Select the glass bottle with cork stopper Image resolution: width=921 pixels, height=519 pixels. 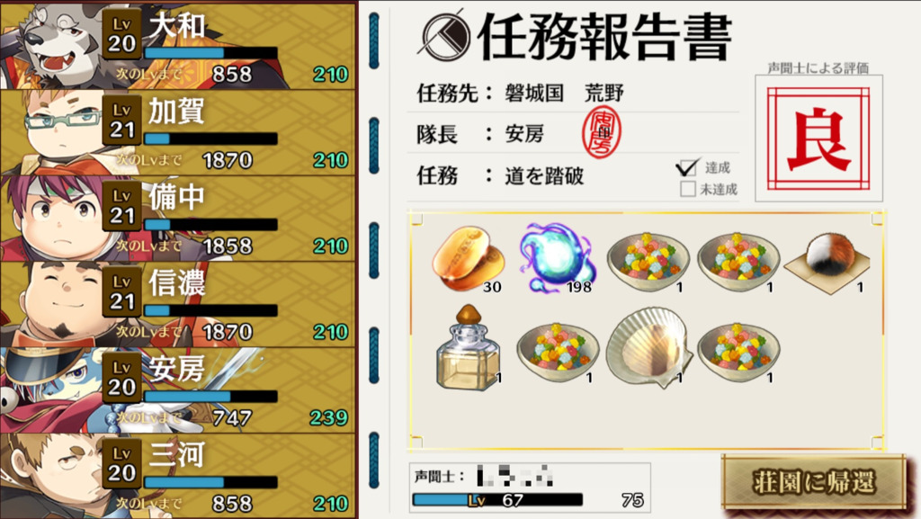coord(468,347)
